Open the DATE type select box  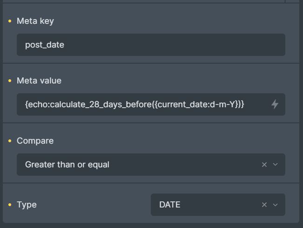[205, 205]
